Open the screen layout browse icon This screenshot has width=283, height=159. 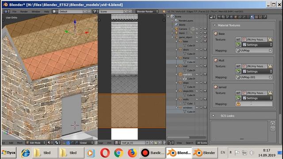(x=55, y=11)
